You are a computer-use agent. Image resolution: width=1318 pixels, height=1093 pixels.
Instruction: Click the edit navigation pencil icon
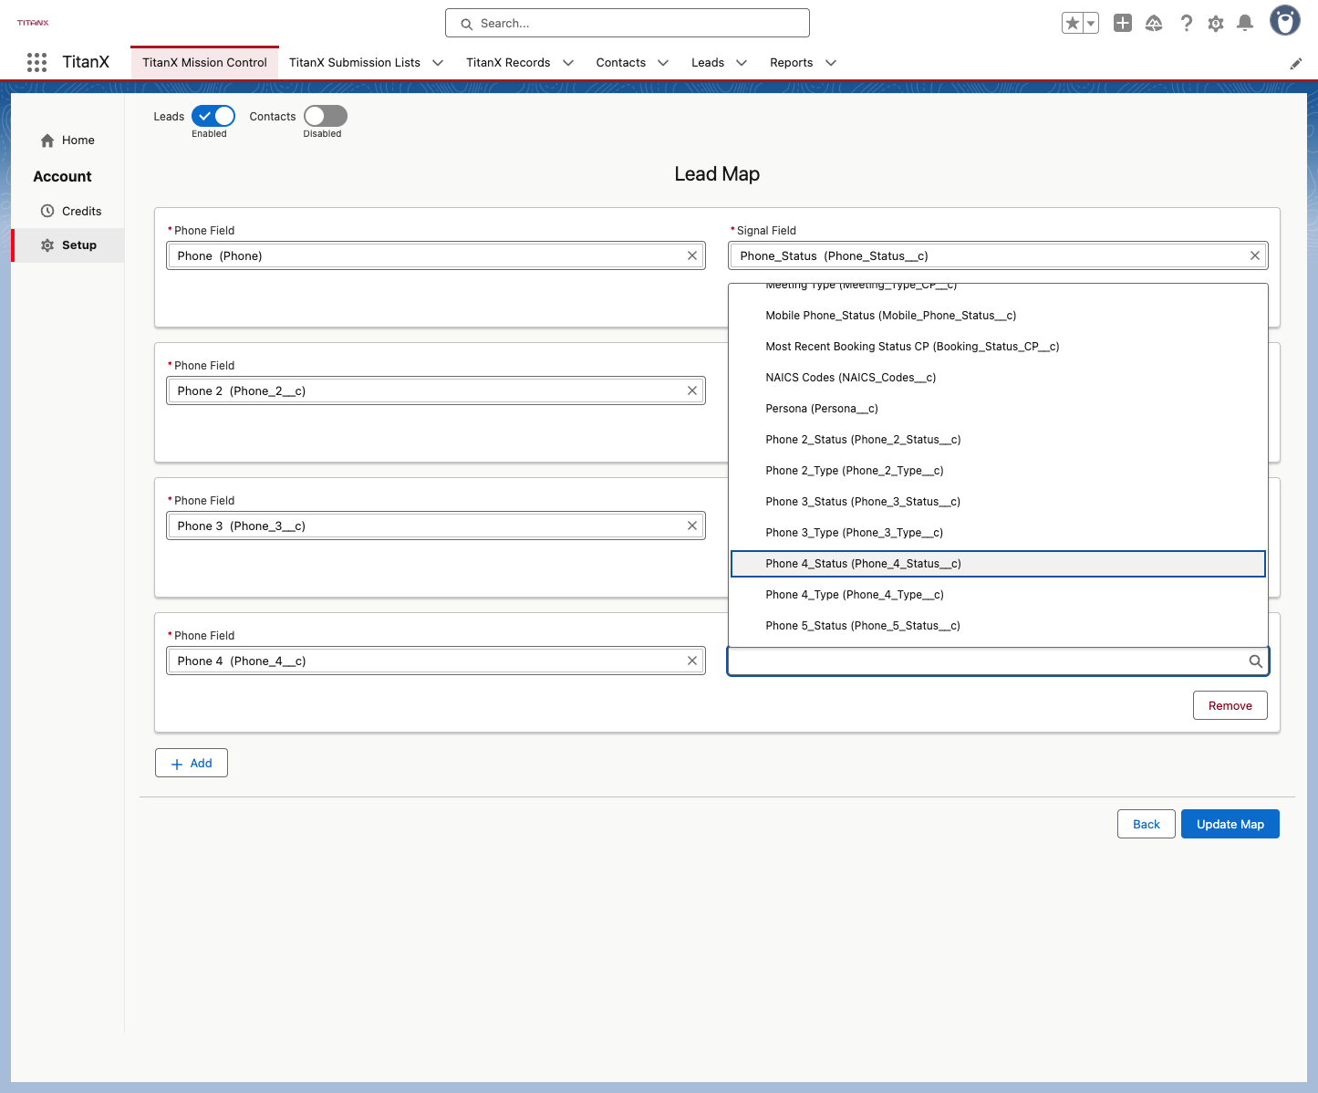click(1295, 64)
